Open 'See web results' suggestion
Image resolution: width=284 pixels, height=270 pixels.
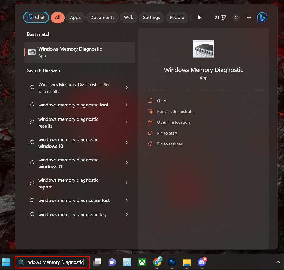pos(79,88)
